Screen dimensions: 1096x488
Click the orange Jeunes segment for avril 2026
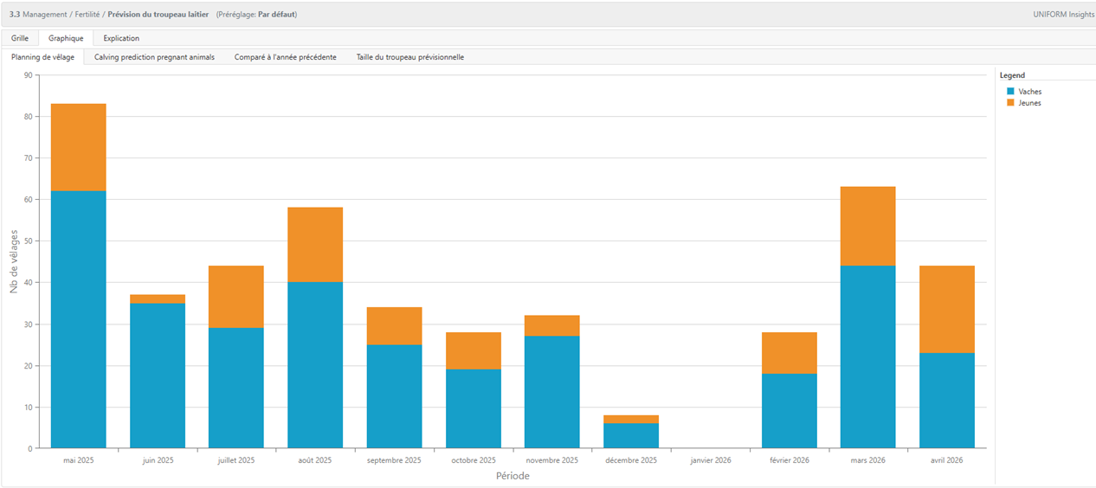[x=946, y=309]
